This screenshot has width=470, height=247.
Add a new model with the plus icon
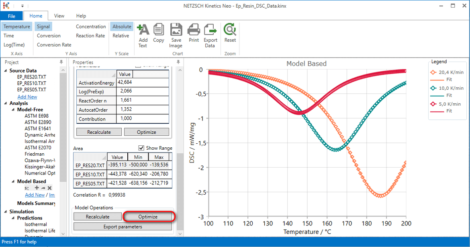36,187
